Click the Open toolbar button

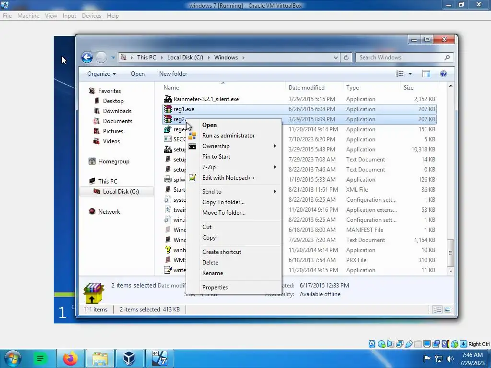coord(138,74)
